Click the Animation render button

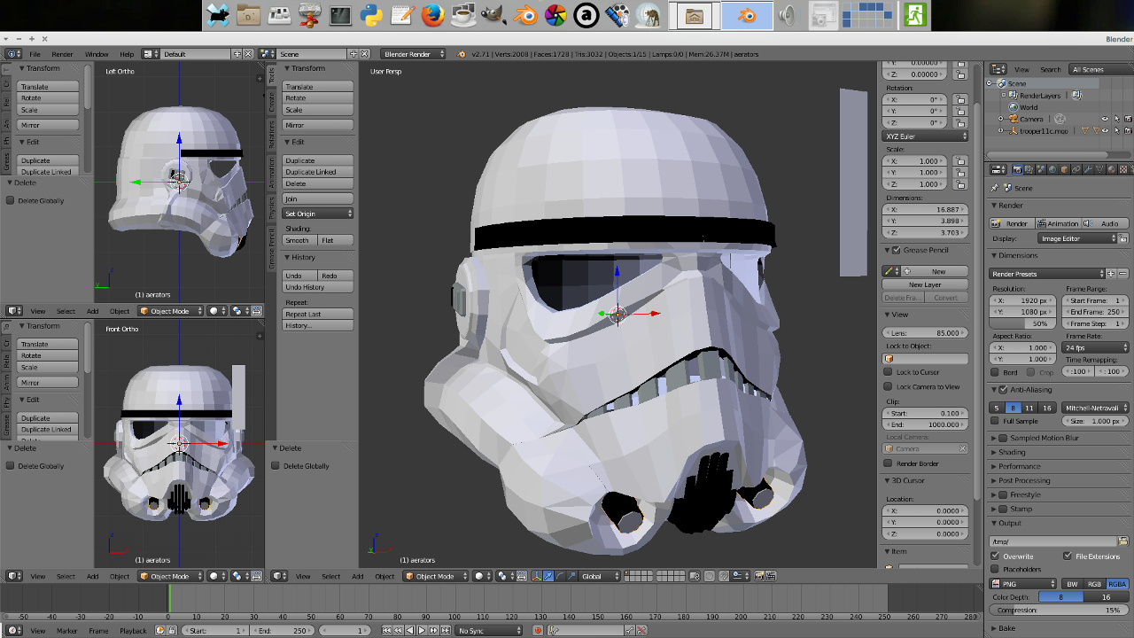[x=1059, y=223]
